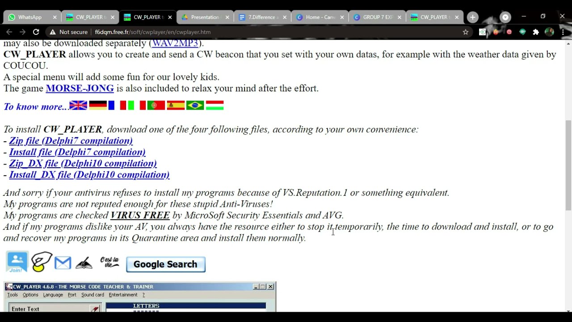572x322 pixels.
Task: Click the Morse key hand icon
Action: 42,262
